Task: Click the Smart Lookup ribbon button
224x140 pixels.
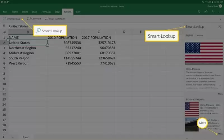Action: point(11,19)
